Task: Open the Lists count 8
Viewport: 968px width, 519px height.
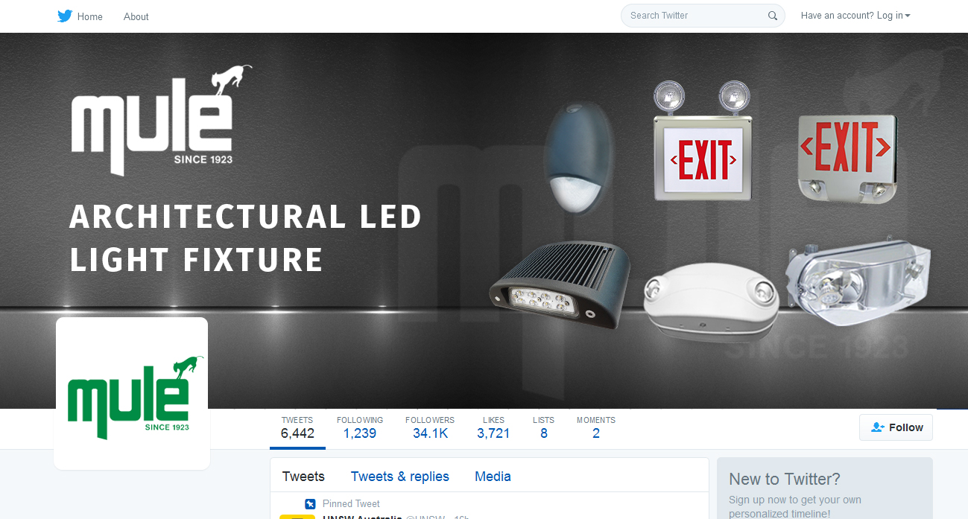Action: pyautogui.click(x=544, y=428)
